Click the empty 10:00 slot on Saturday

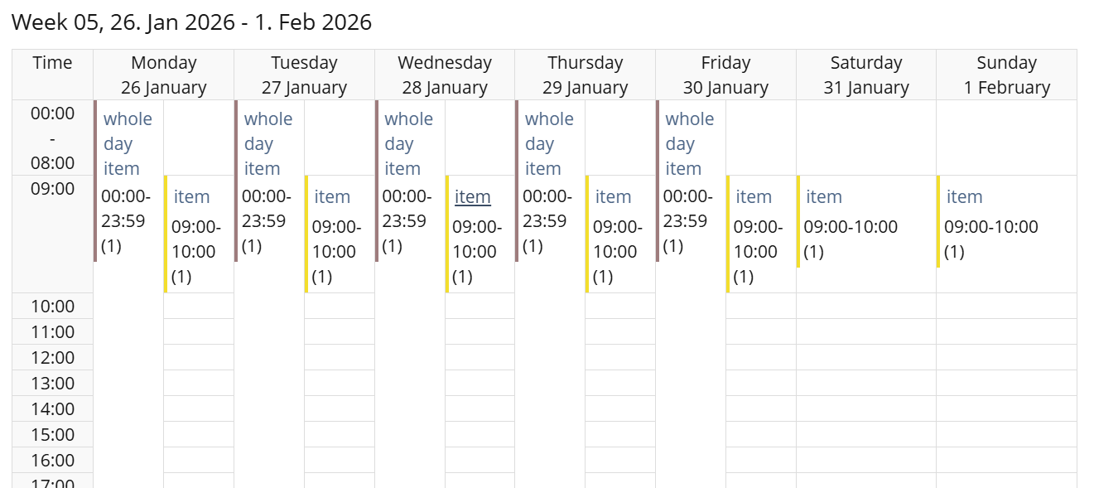tap(866, 306)
